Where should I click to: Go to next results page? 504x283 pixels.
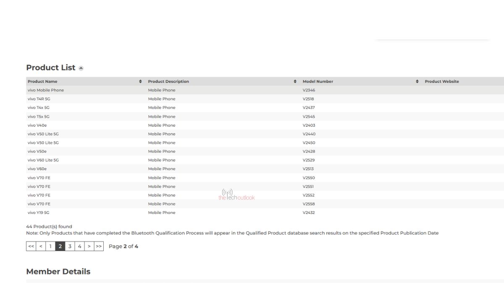pyautogui.click(x=89, y=246)
